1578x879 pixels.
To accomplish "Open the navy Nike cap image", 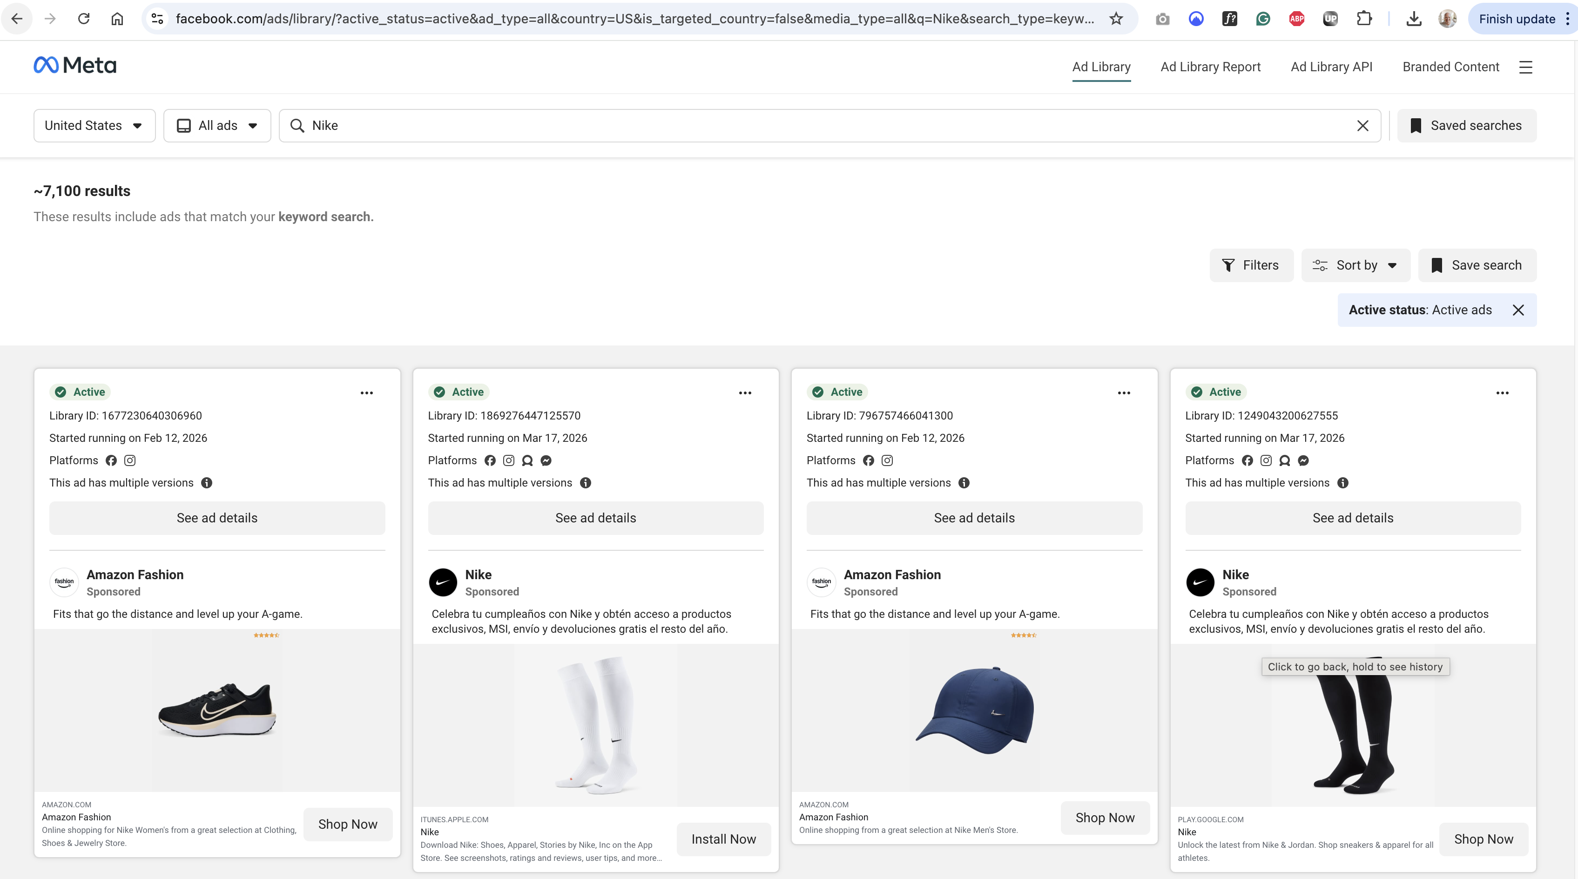I will [x=974, y=710].
